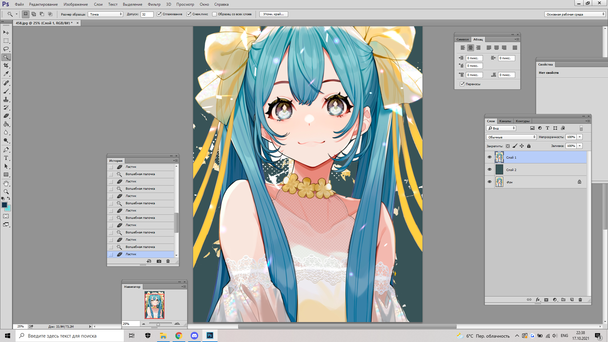The height and width of the screenshot is (342, 608).
Task: Select the Move tool
Action: (6, 33)
